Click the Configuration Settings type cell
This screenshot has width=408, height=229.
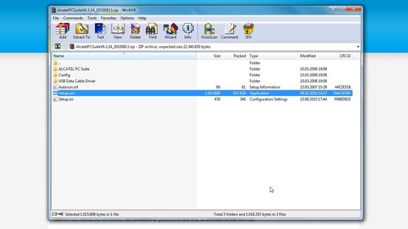click(x=268, y=99)
